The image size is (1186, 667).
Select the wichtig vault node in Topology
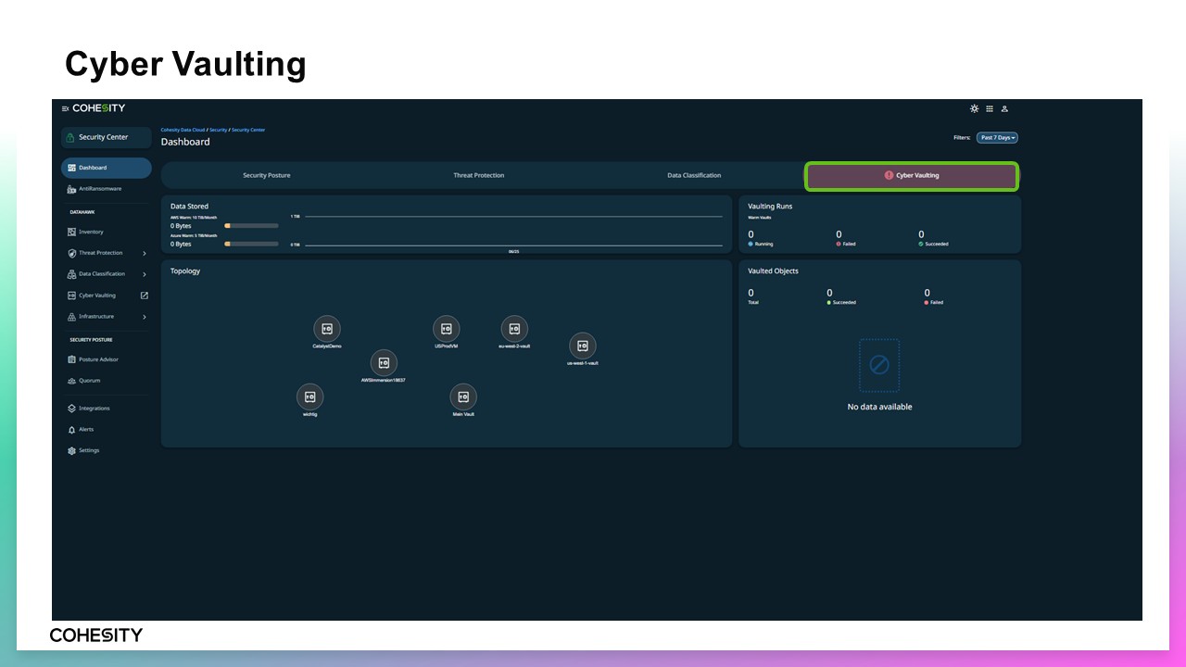(x=310, y=397)
